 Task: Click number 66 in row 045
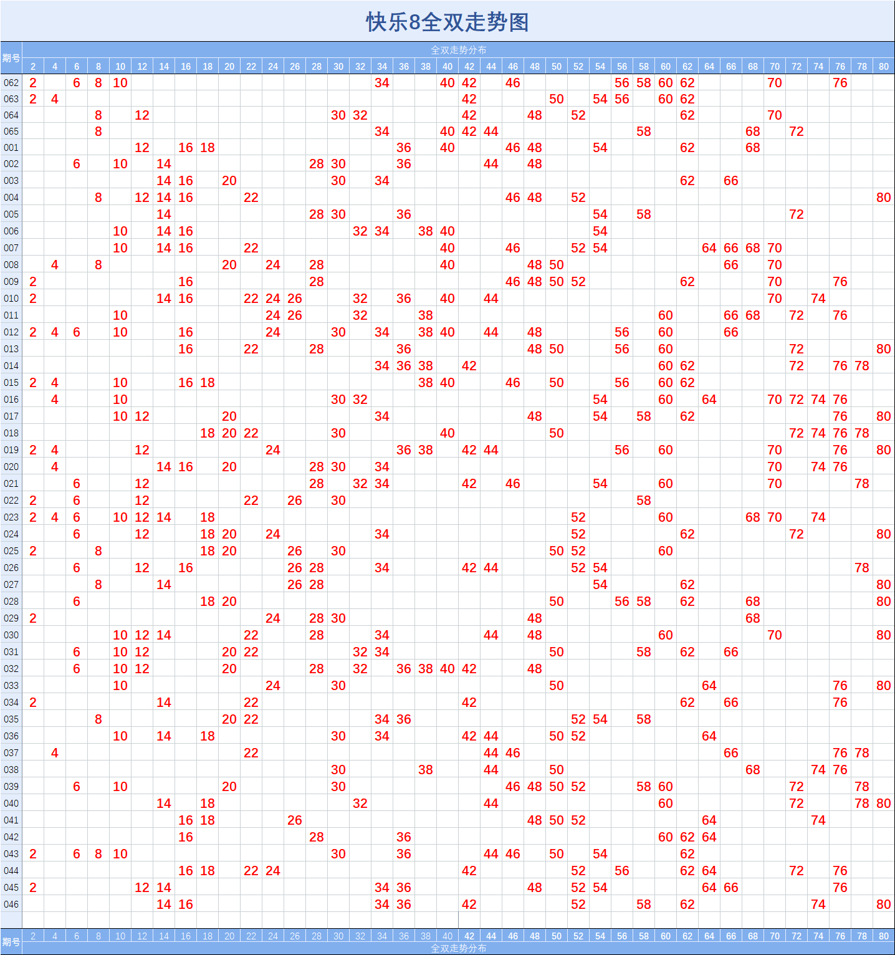[x=731, y=888]
